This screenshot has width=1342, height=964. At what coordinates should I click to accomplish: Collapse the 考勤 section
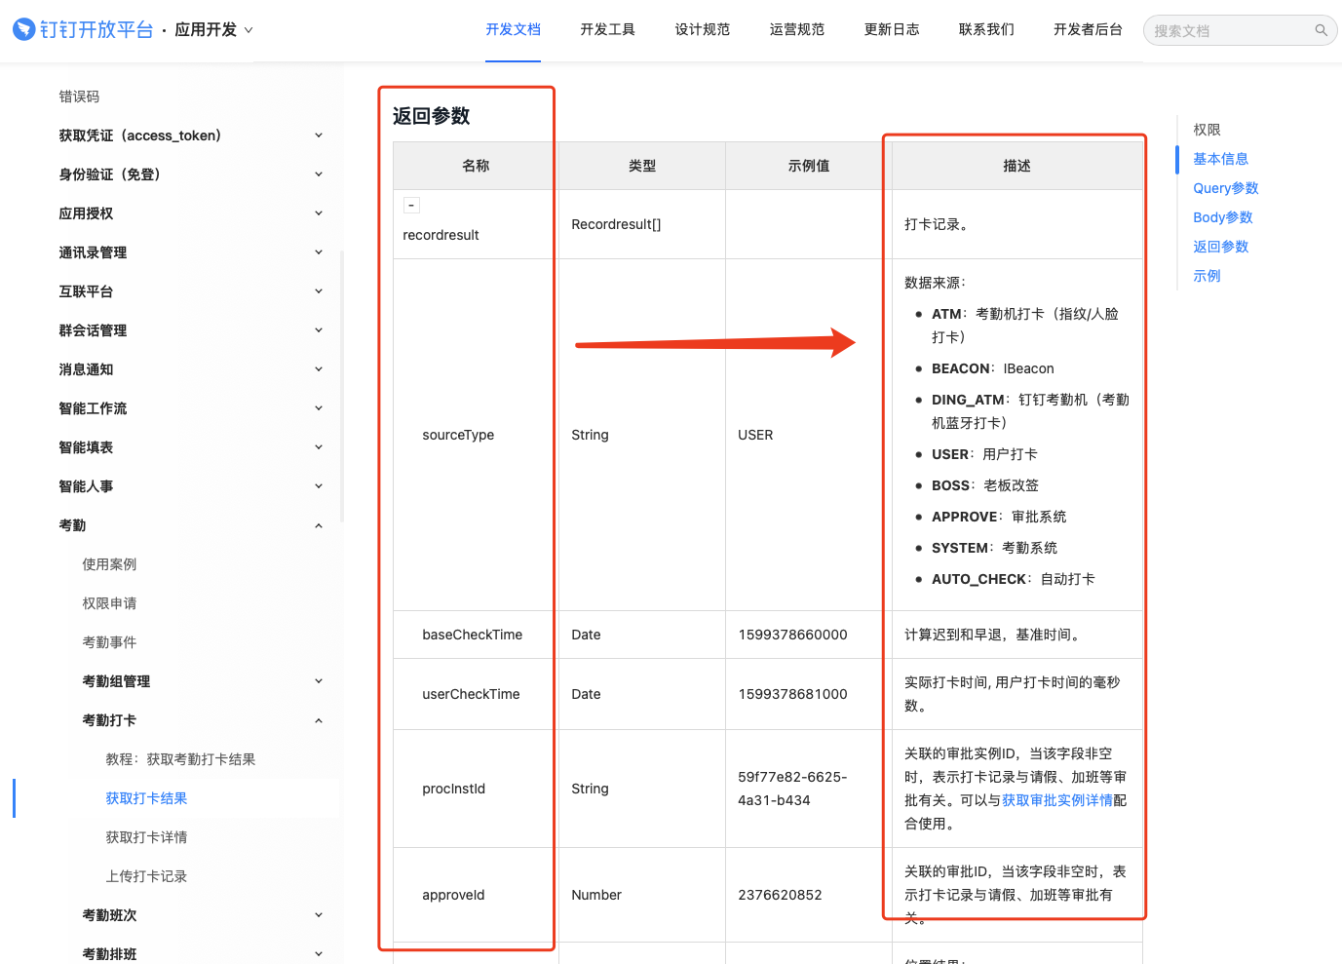click(x=318, y=525)
